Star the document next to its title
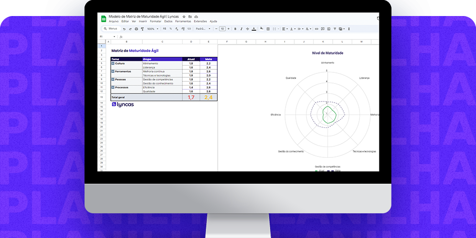 pyautogui.click(x=184, y=17)
